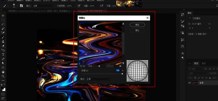Viewport: 218px width, 101px height.
Task: Switch to the 微信图片 png document tab
Action: click(x=40, y=11)
